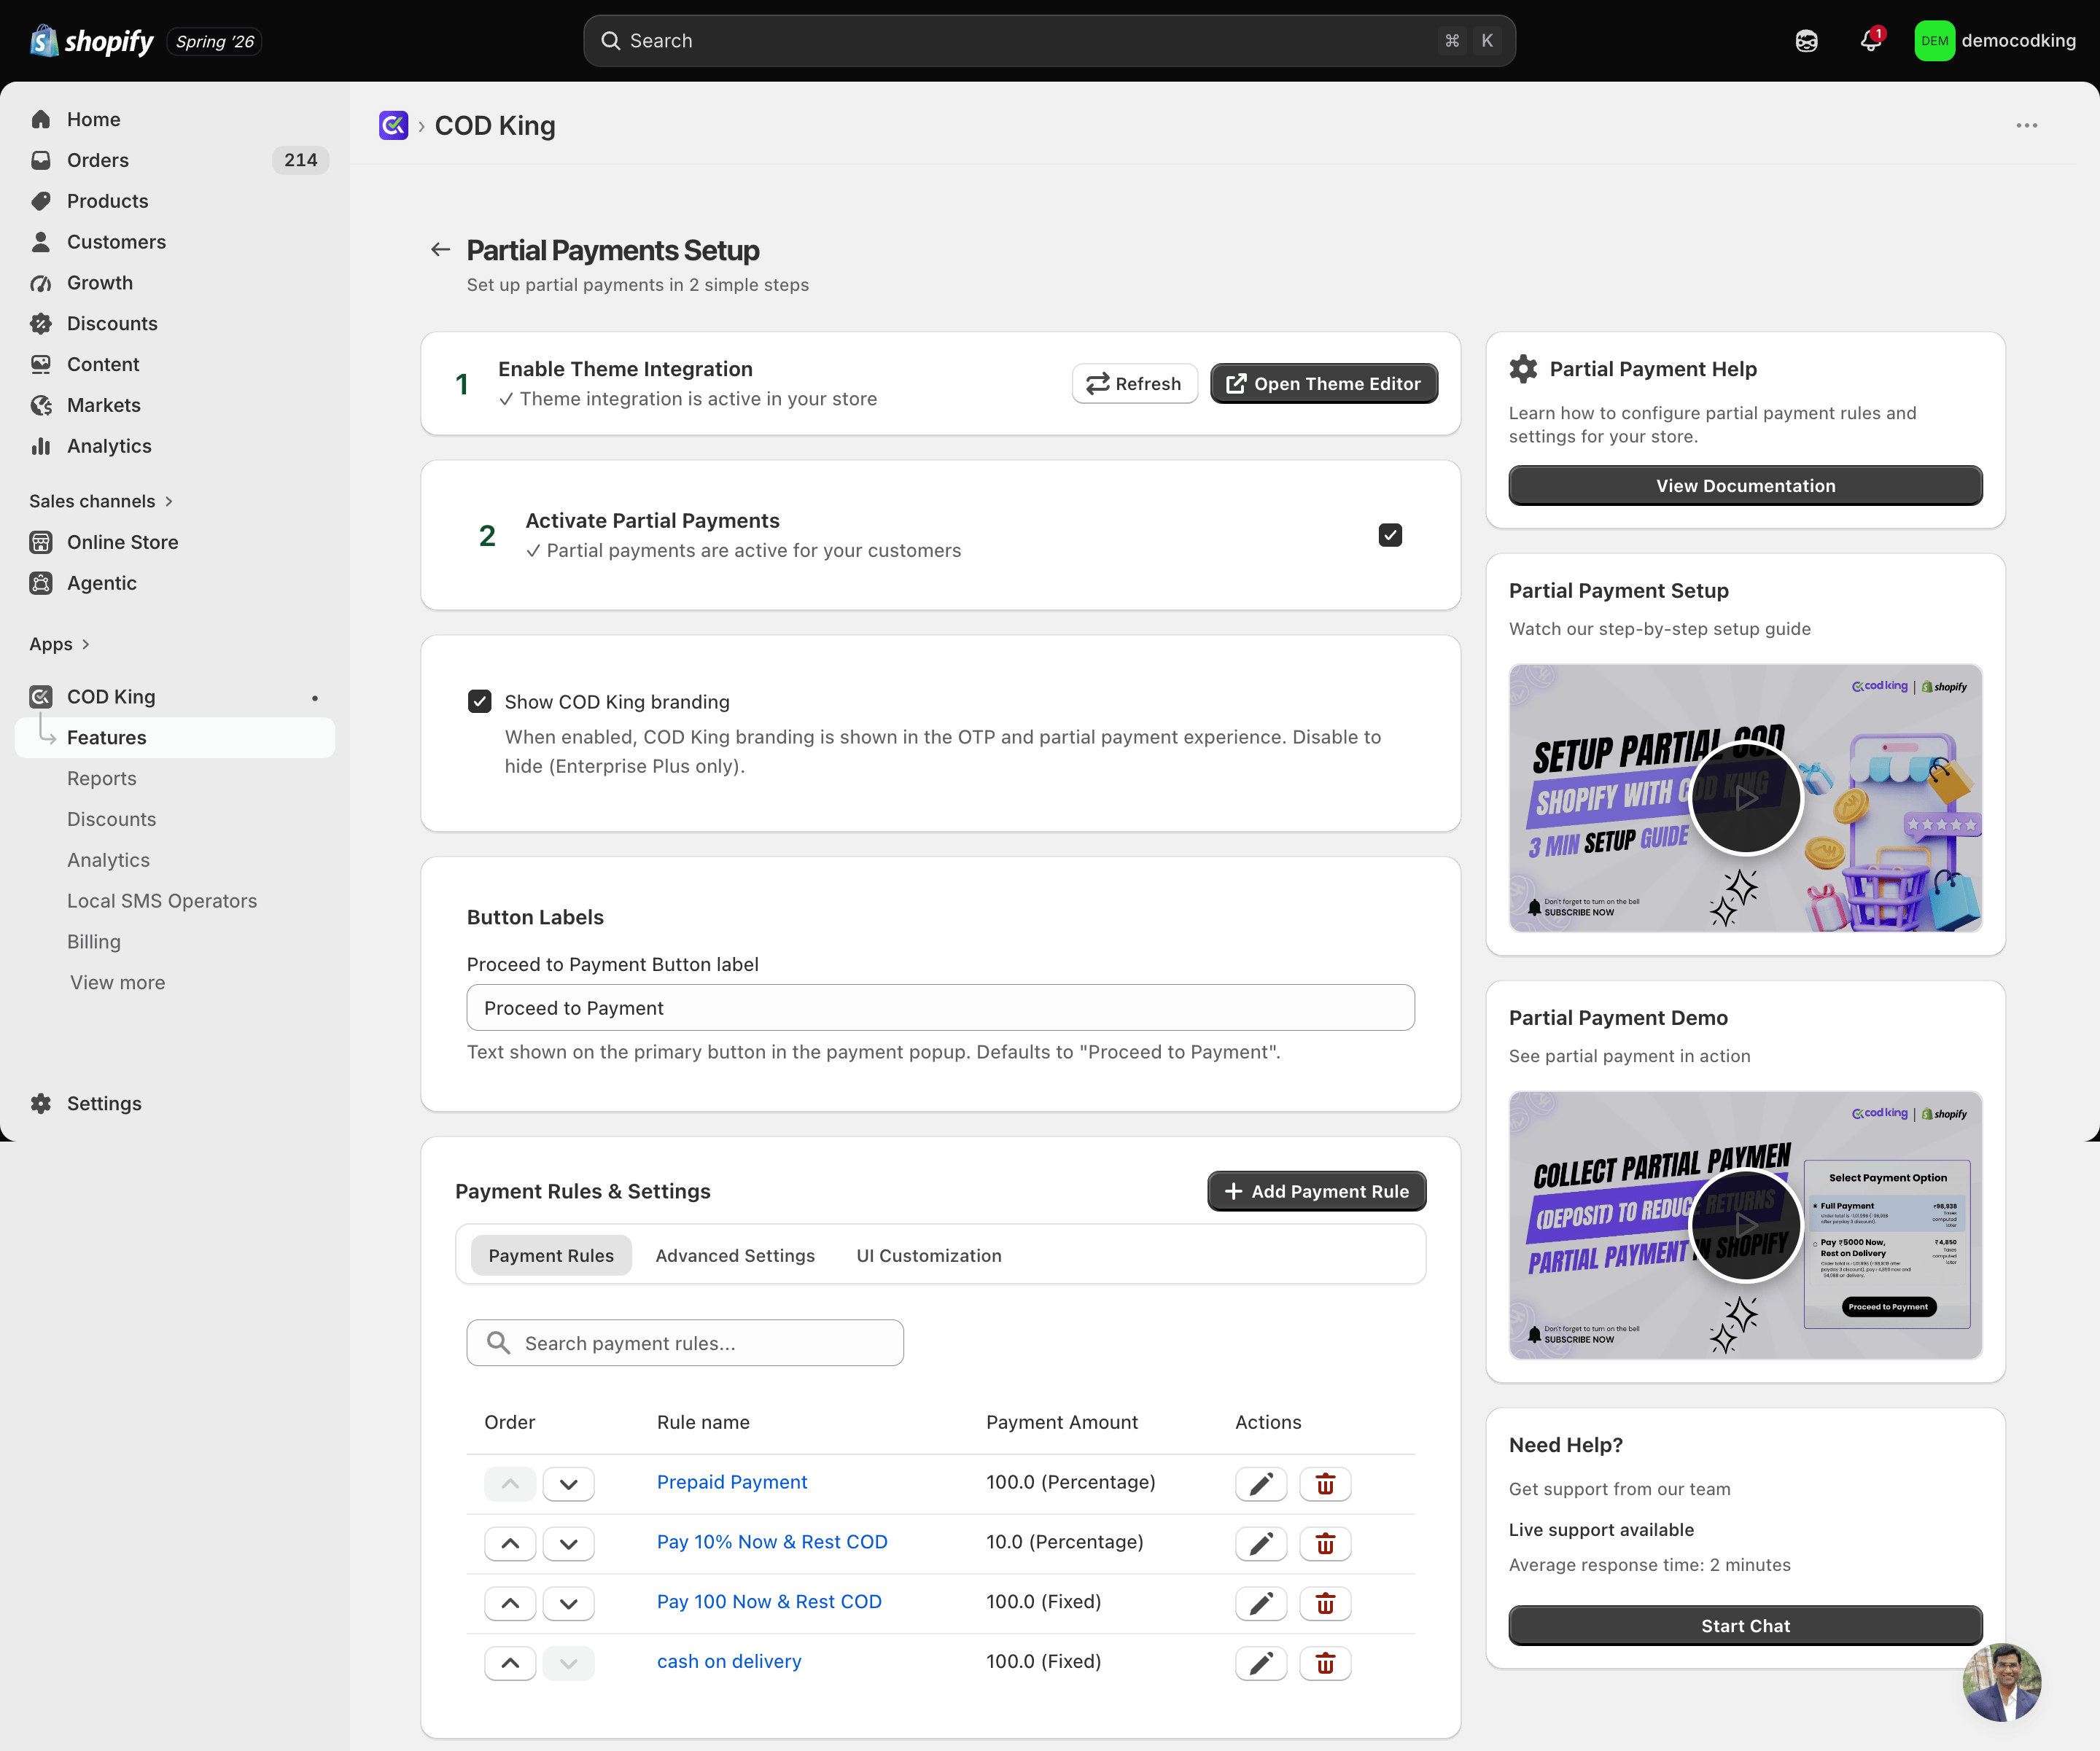Image resolution: width=2100 pixels, height=1751 pixels.
Task: Open the three-dot more actions menu
Action: 2026,125
